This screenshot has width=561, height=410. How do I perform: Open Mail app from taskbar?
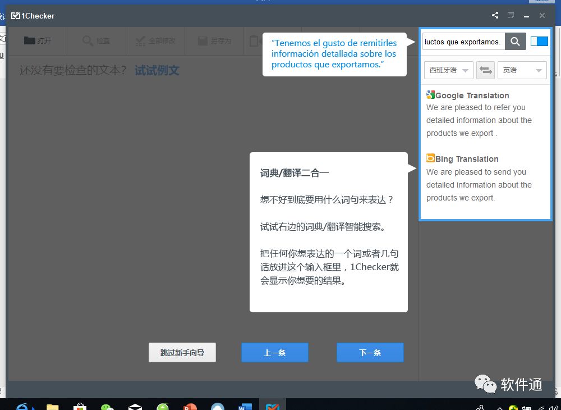pyautogui.click(x=135, y=407)
